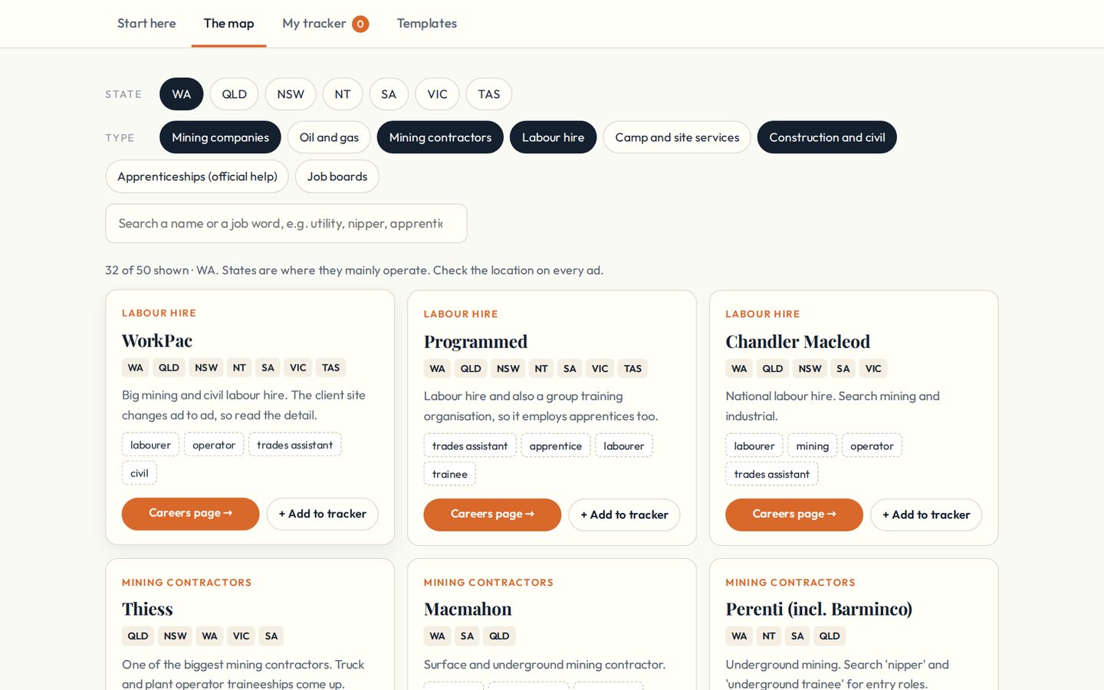Enable the NT state filter
This screenshot has width=1104, height=690.
pos(343,94)
